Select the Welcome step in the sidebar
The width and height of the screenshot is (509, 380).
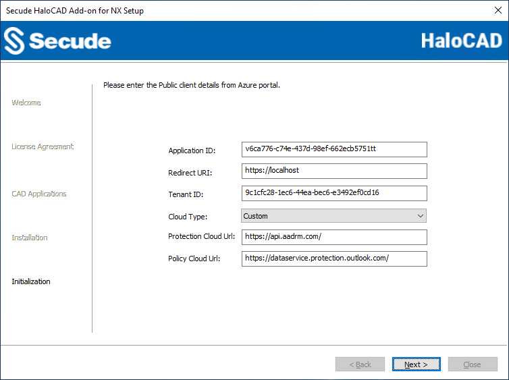tap(26, 103)
